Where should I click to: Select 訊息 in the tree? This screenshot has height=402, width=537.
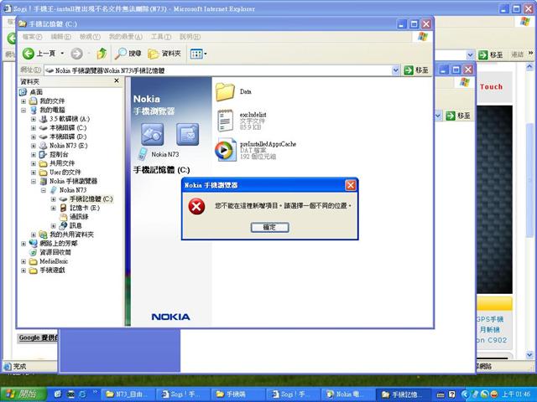pyautogui.click(x=76, y=225)
